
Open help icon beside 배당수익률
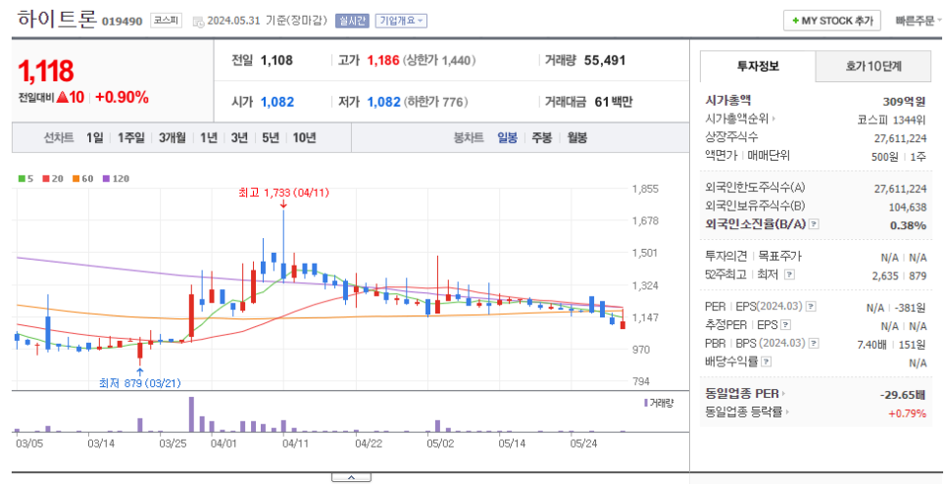[766, 363]
